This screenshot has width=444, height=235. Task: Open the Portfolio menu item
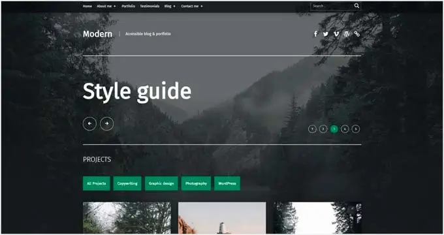click(128, 6)
